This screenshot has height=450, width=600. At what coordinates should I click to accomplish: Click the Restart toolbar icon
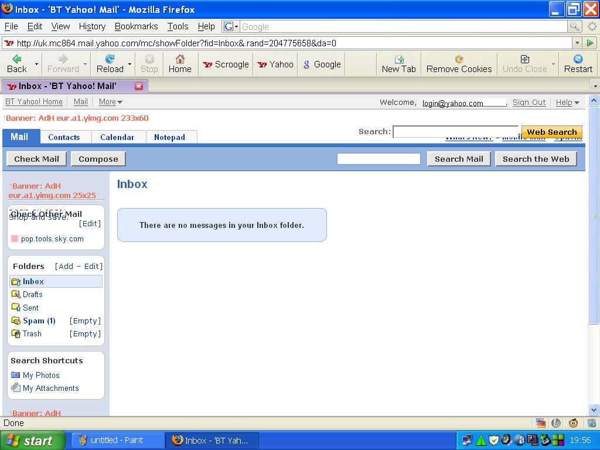(578, 59)
